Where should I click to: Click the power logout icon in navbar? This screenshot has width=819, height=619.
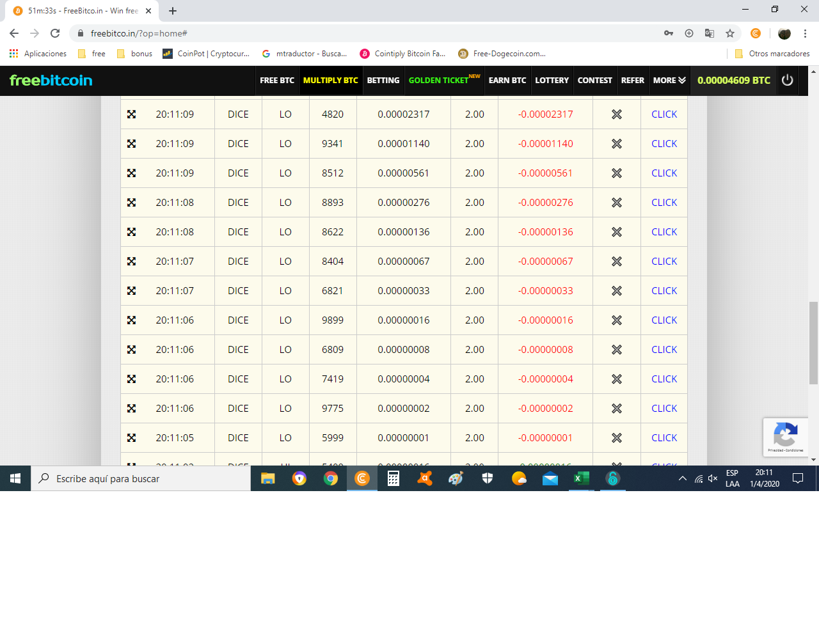[x=787, y=80]
